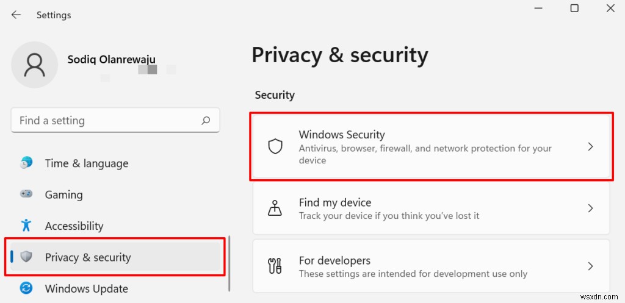Viewport: 625px width, 303px height.
Task: Expand Windows Security with its chevron
Action: pos(590,147)
